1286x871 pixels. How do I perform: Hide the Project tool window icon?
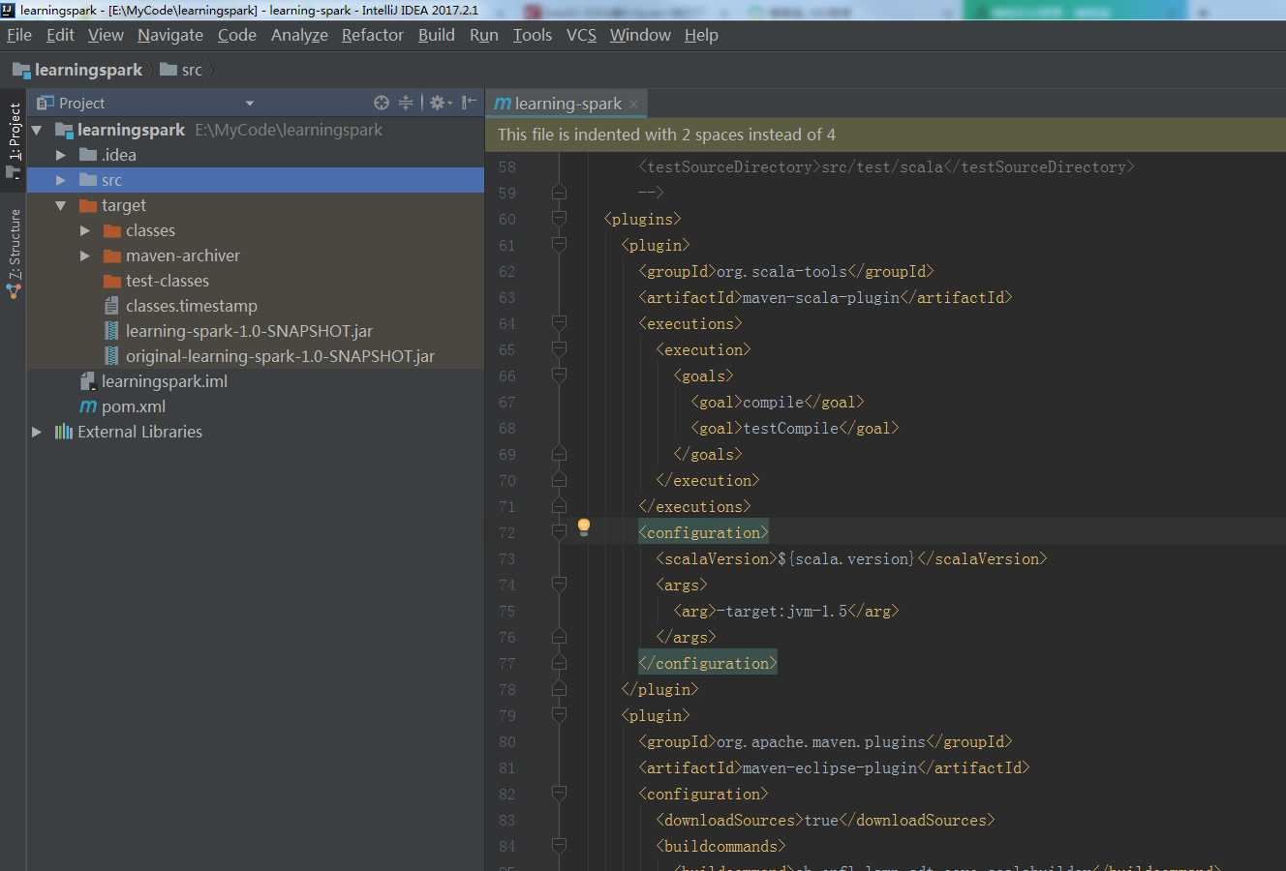(x=469, y=103)
